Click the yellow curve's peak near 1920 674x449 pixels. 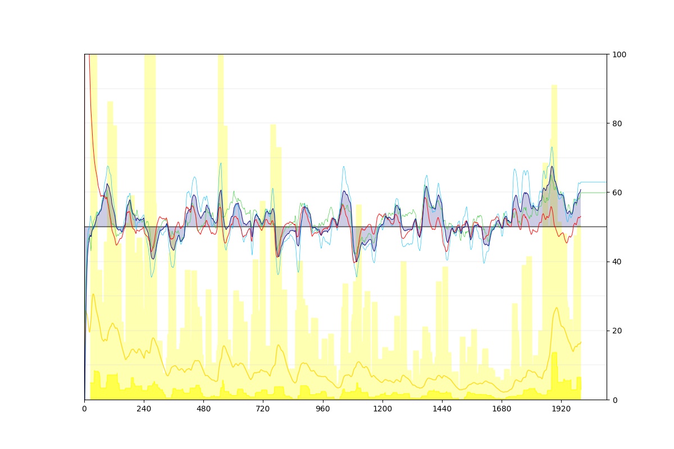coord(556,308)
